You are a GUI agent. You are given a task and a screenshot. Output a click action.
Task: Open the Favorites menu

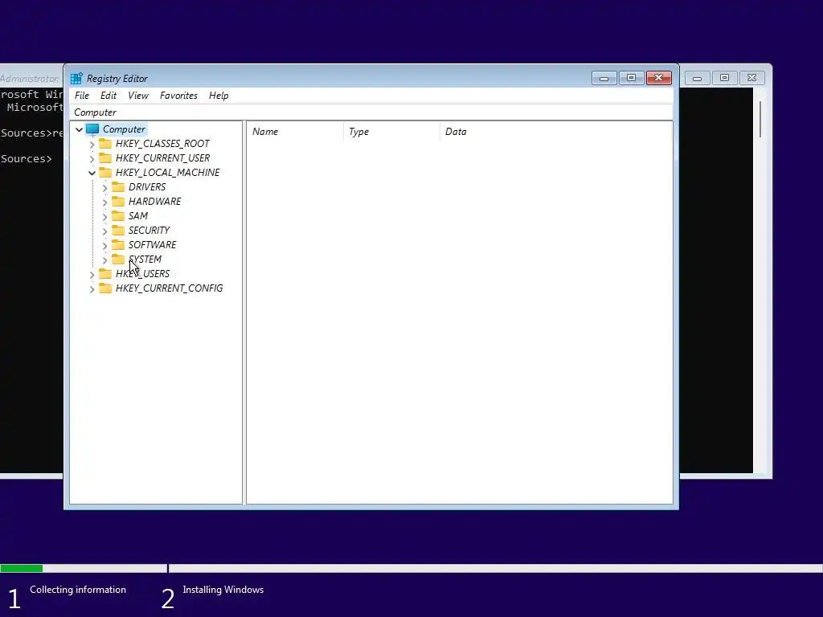pos(178,96)
